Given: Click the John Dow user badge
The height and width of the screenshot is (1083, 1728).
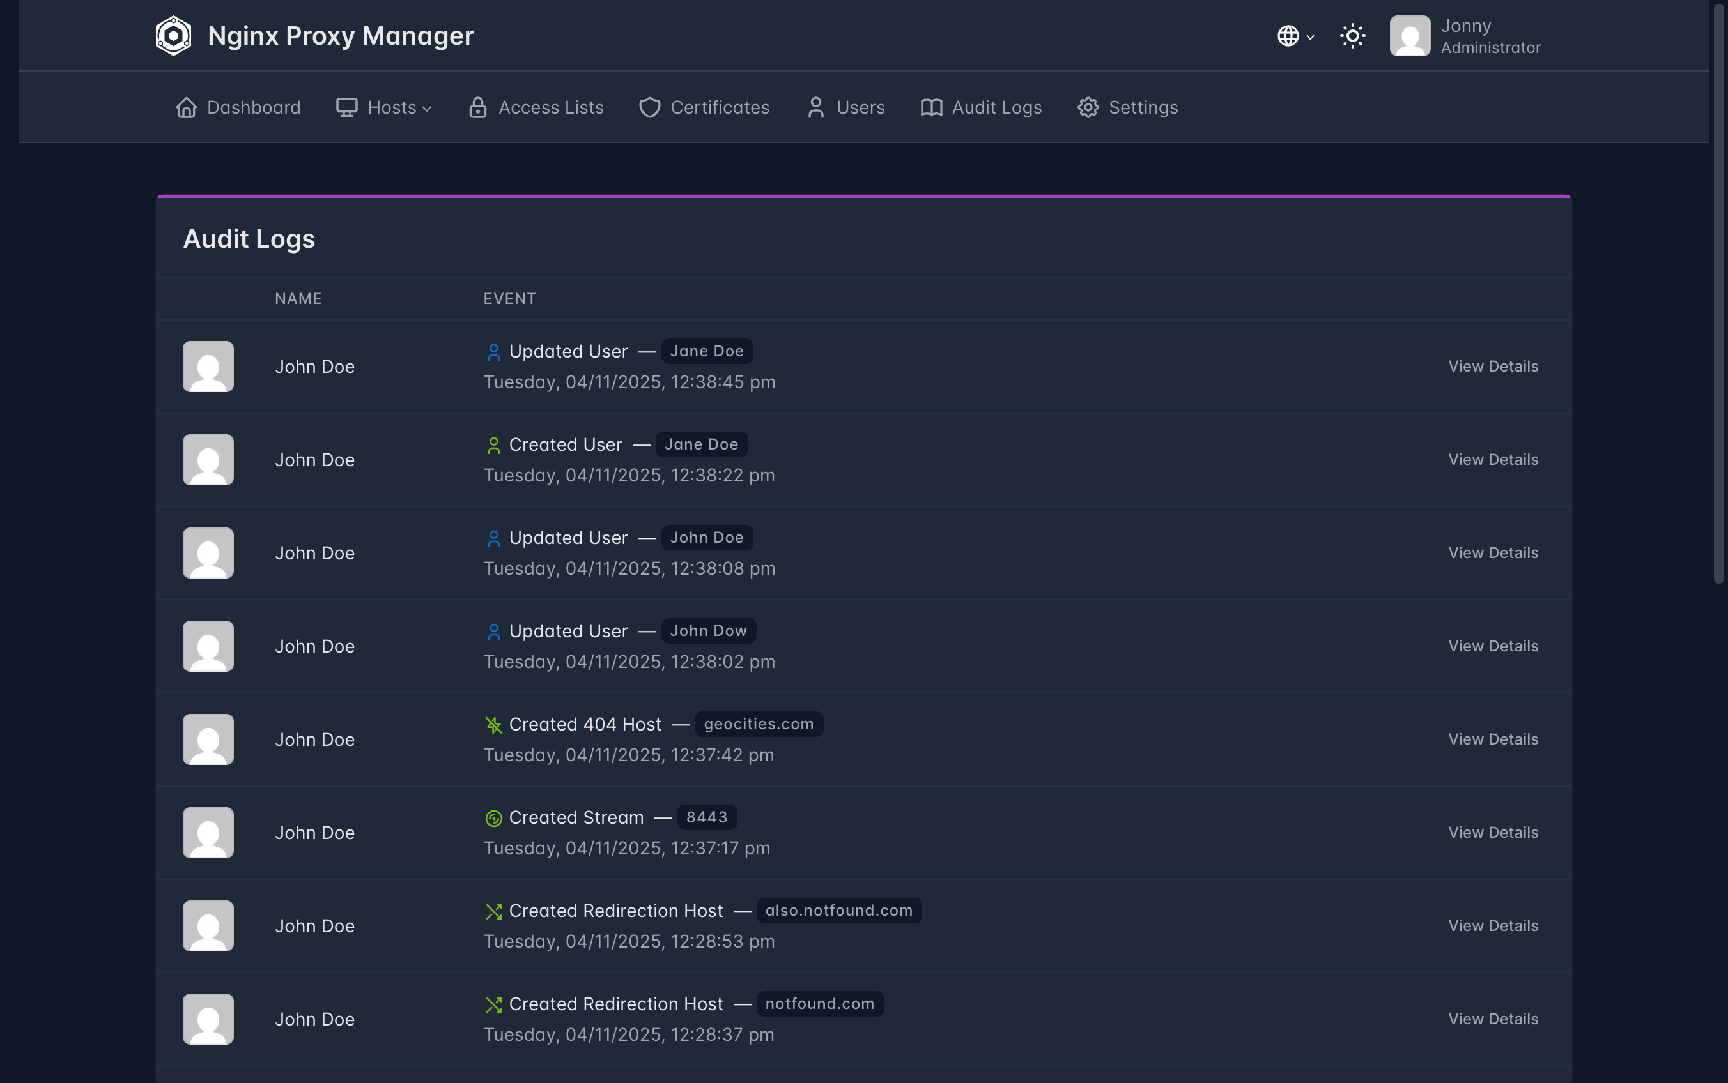Looking at the screenshot, I should tap(707, 631).
